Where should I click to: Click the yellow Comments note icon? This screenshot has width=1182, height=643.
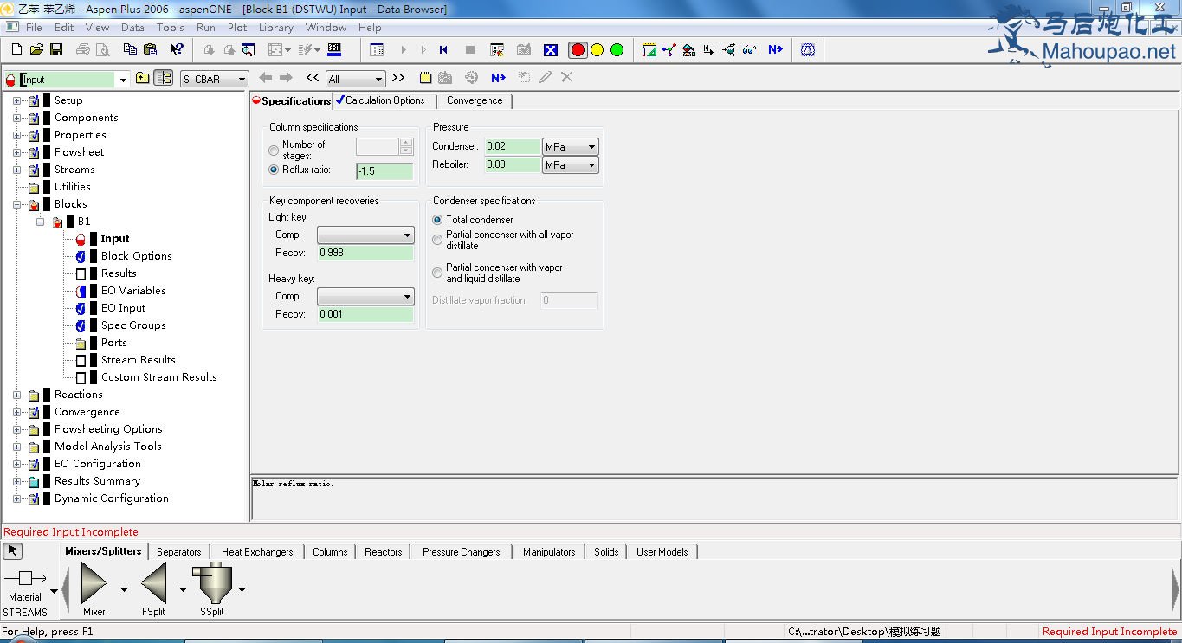point(425,78)
